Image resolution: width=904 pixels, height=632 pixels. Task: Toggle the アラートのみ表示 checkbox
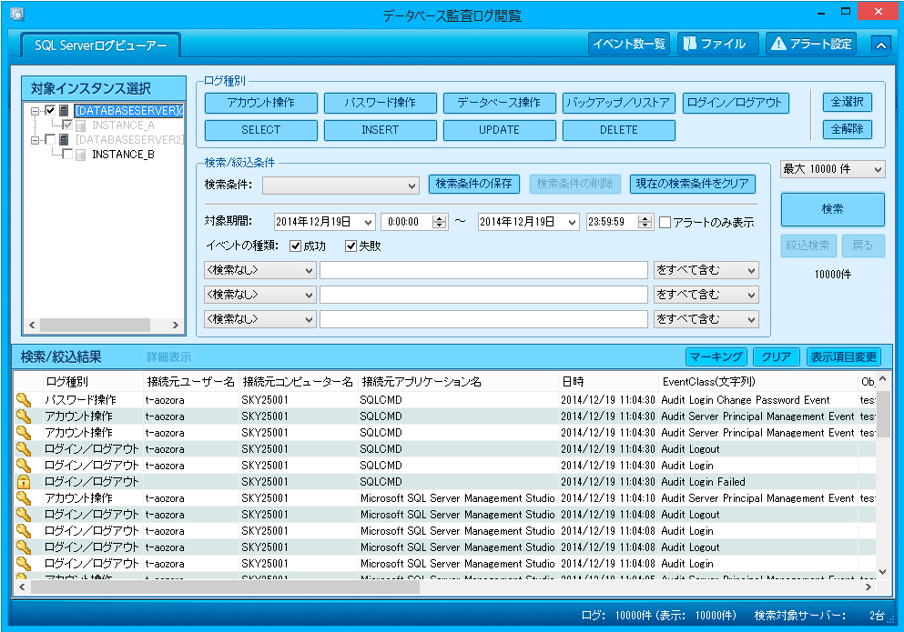point(665,223)
